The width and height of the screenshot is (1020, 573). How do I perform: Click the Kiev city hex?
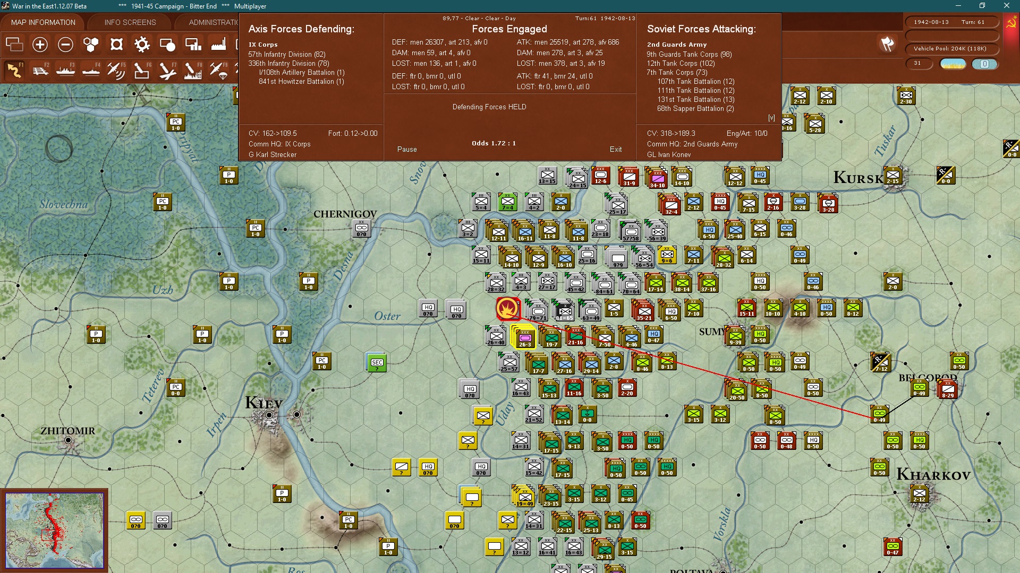click(x=269, y=415)
